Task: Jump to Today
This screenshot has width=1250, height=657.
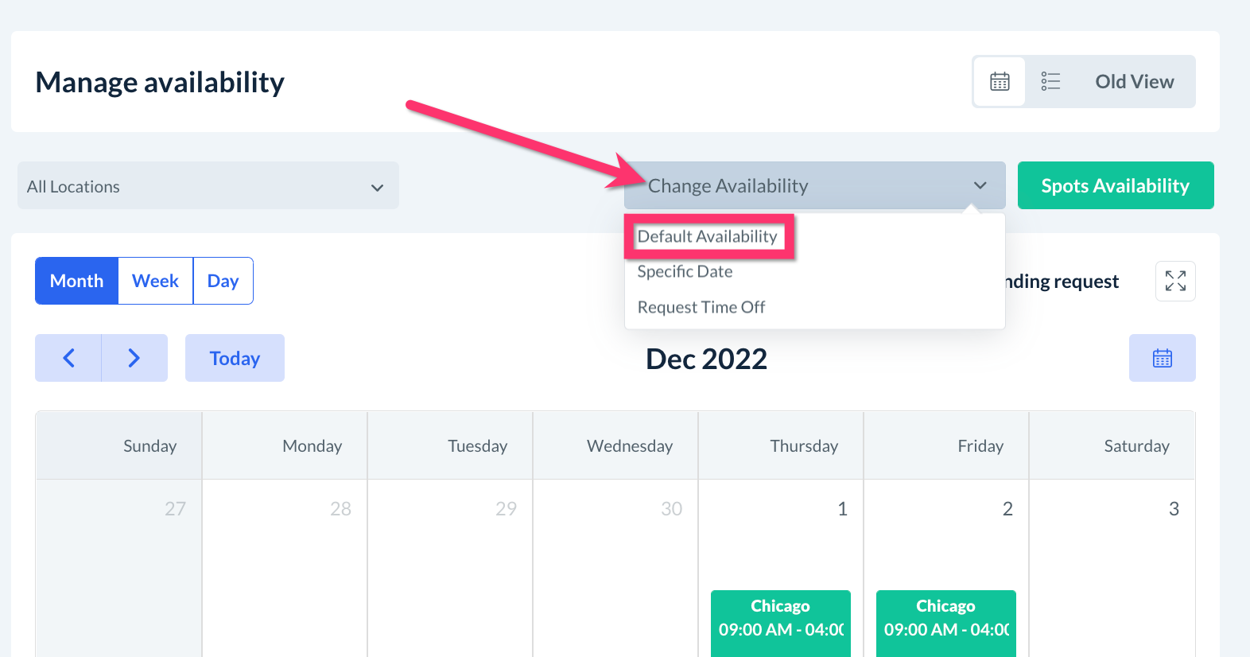Action: (235, 358)
